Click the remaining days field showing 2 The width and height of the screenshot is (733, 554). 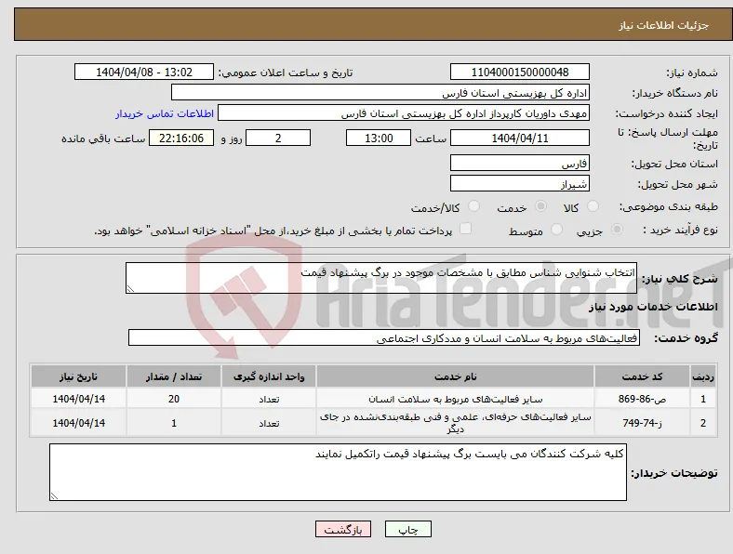[278, 138]
